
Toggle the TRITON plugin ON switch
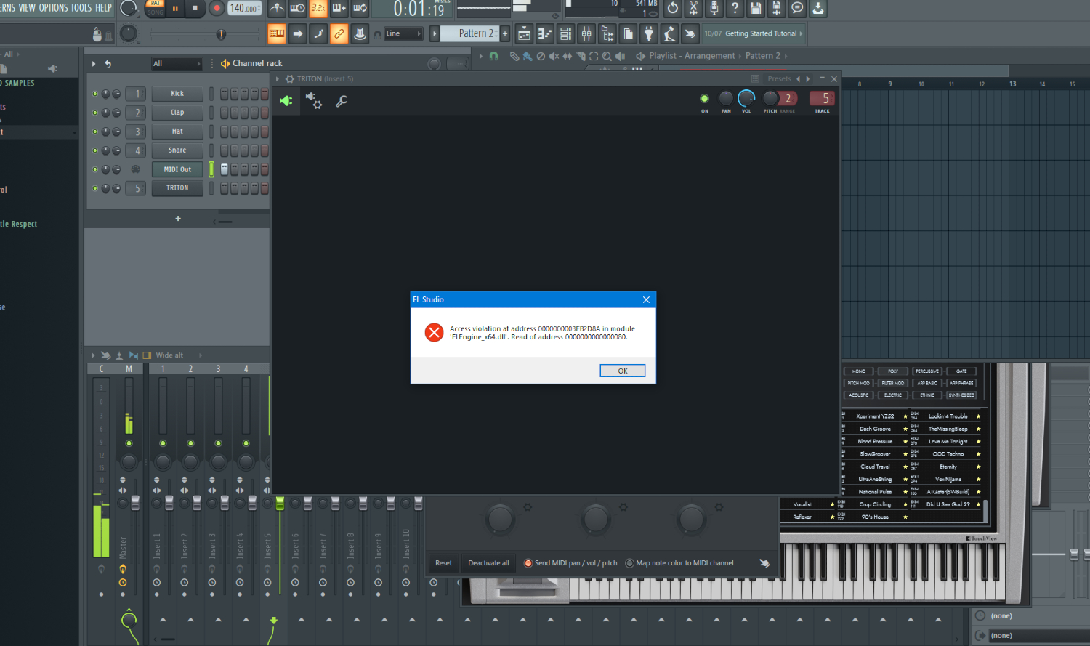704,99
